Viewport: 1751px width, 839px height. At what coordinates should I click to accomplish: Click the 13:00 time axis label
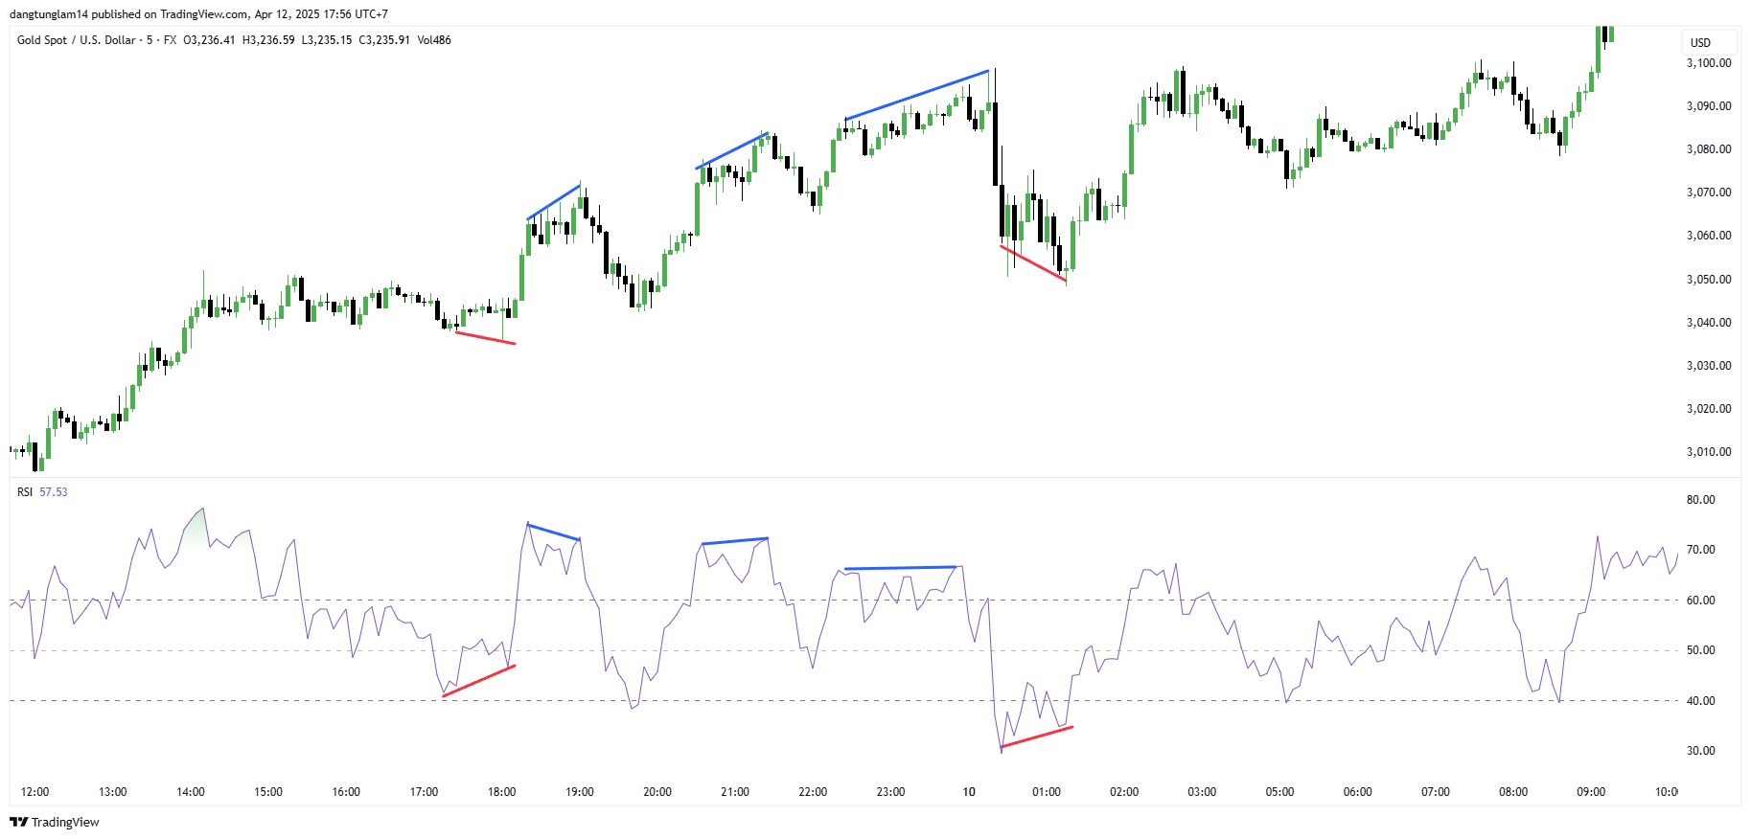[x=113, y=792]
